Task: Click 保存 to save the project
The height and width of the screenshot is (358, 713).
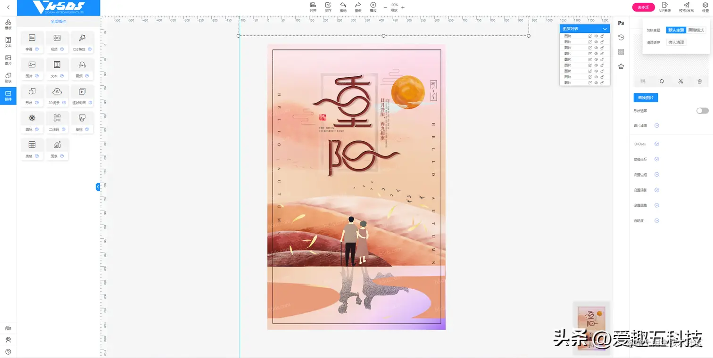Action: pos(328,7)
